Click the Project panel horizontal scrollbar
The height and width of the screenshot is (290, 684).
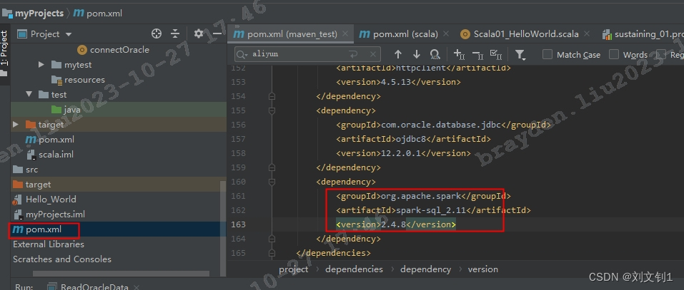pyautogui.click(x=121, y=274)
